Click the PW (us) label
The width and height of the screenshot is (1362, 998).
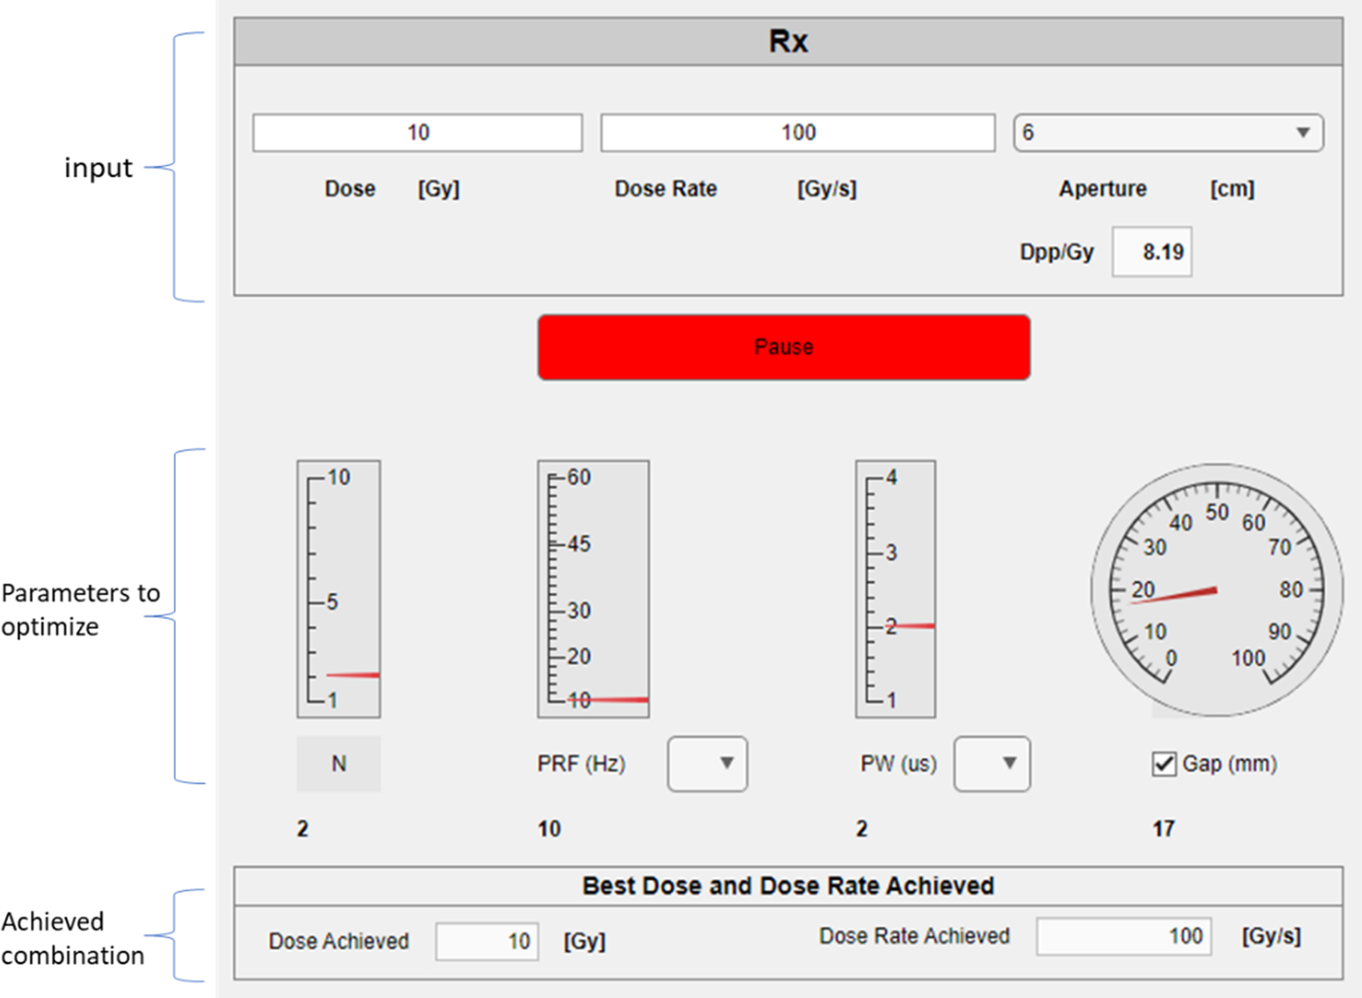[899, 763]
